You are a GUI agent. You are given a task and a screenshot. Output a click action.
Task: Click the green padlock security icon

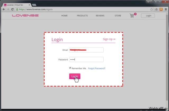click(17, 9)
